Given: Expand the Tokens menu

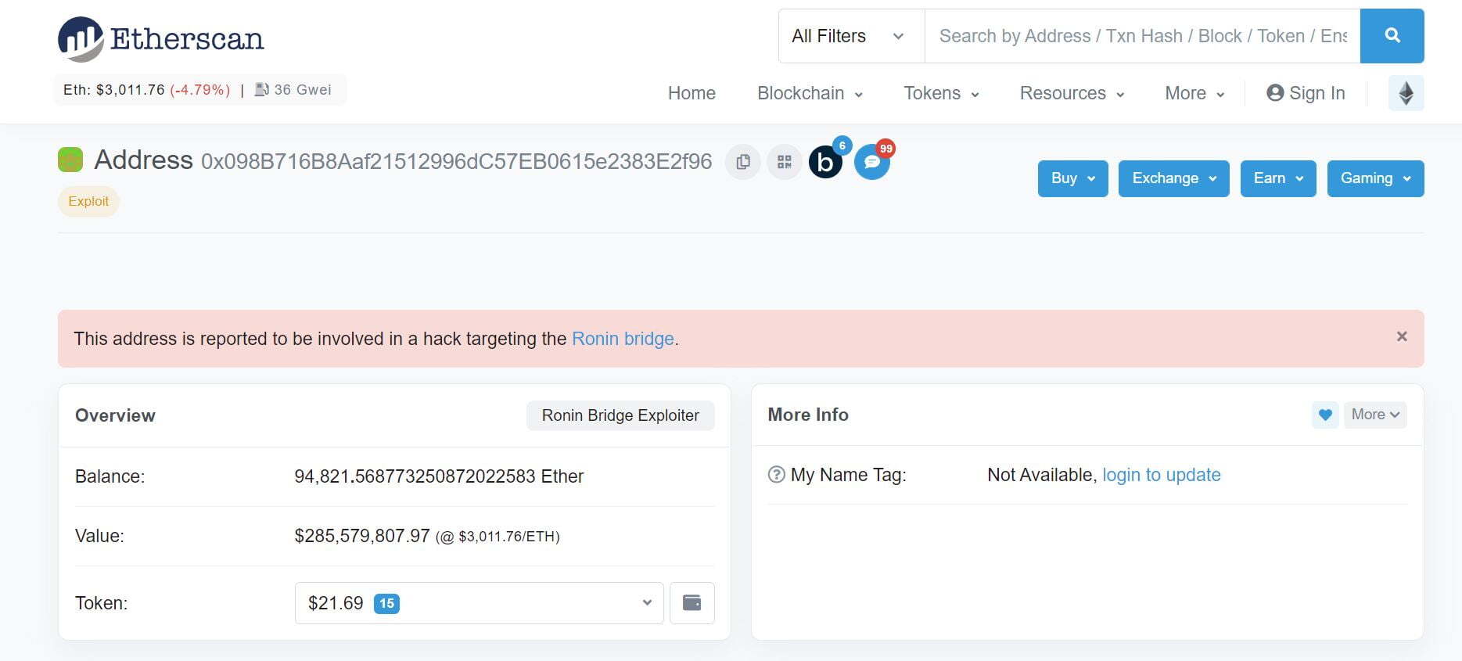Looking at the screenshot, I should tap(942, 93).
